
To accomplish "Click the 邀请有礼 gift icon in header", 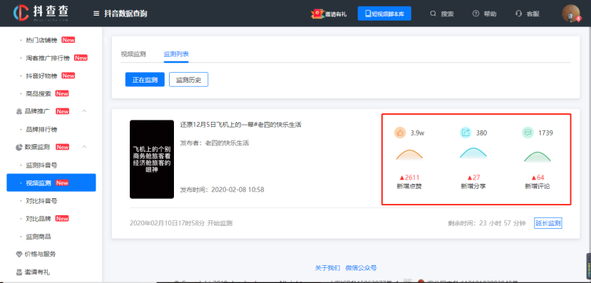I will point(317,14).
